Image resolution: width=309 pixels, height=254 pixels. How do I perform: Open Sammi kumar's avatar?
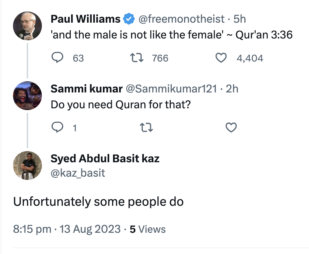[27, 95]
